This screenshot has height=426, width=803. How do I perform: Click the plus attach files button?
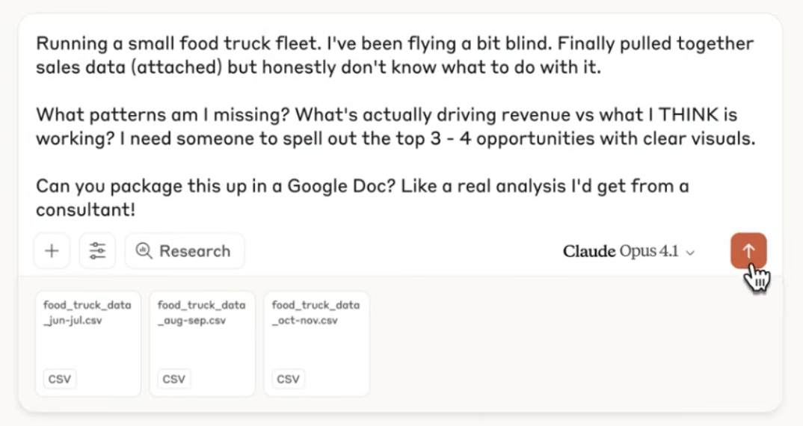pyautogui.click(x=52, y=251)
